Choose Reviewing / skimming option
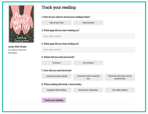The height and width of the screenshot is (114, 148). tap(88, 90)
